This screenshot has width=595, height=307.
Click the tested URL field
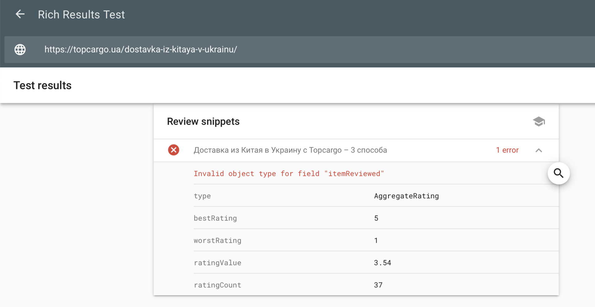click(x=300, y=50)
